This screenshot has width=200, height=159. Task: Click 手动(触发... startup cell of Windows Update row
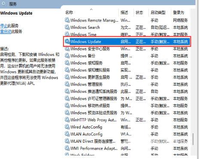click(x=160, y=42)
